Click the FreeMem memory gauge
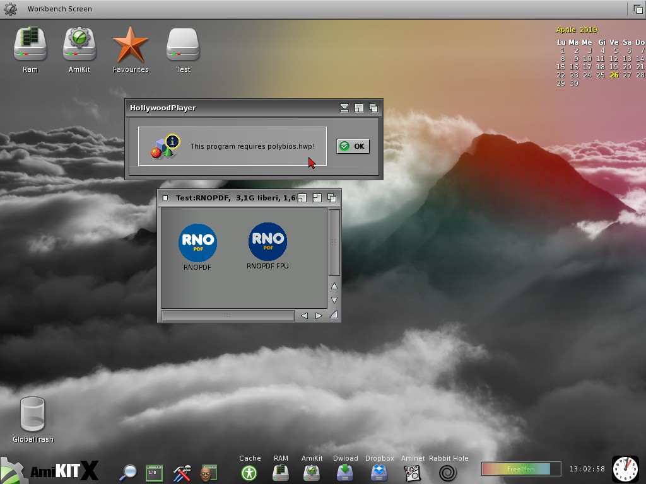 click(520, 469)
